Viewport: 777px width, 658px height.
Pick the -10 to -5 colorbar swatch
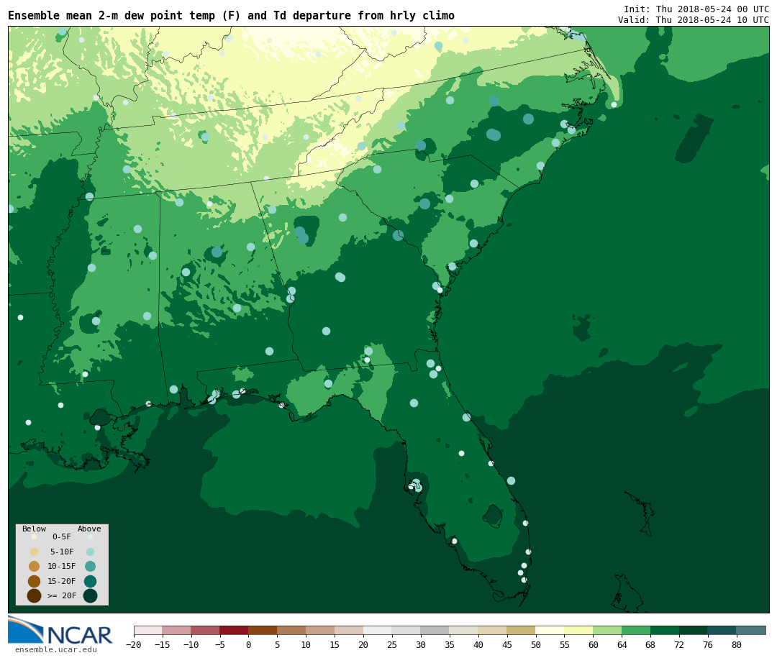coord(206,630)
